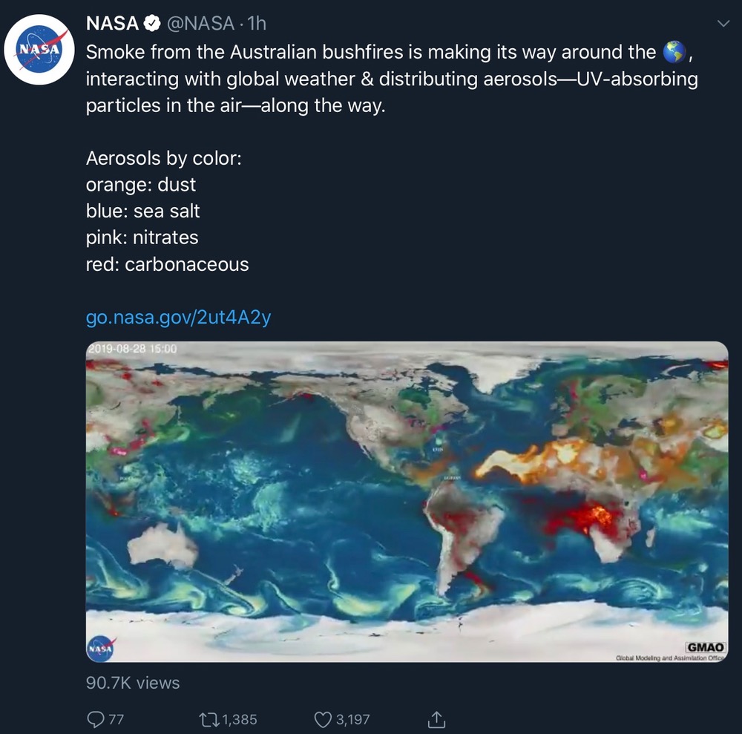Click the 1h tweet timestamp
The image size is (742, 734).
[x=256, y=24]
